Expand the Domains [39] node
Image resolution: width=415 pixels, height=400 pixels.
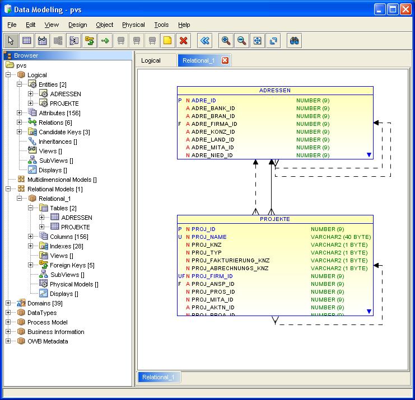pyautogui.click(x=8, y=303)
